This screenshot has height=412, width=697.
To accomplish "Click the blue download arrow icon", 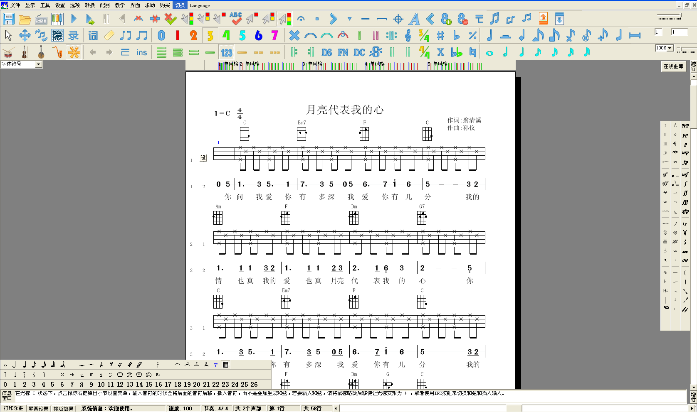I will [559, 19].
